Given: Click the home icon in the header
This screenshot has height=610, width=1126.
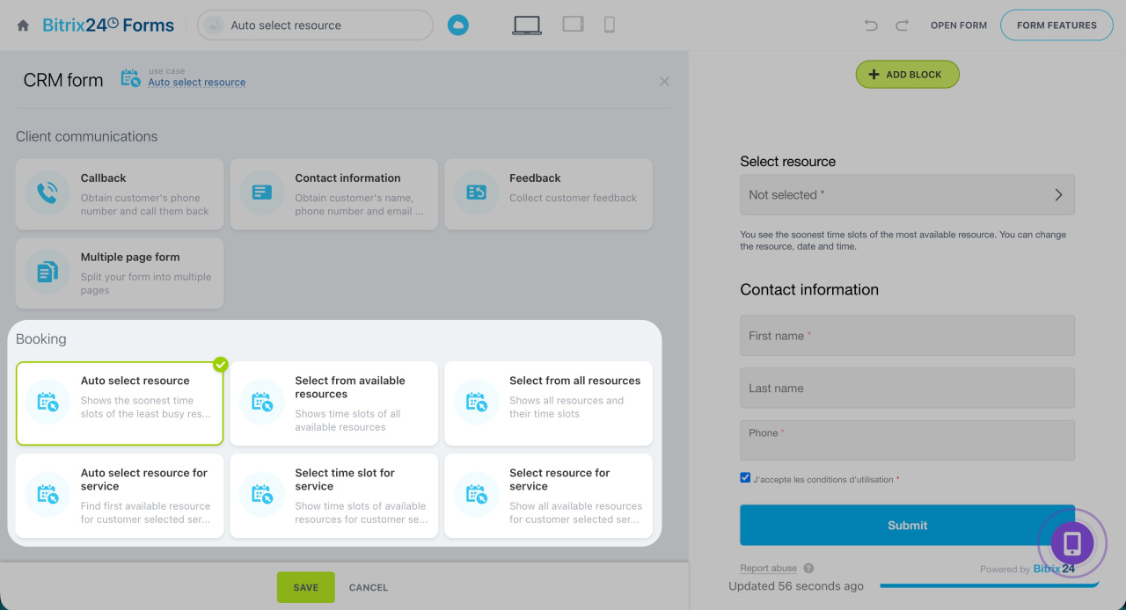Looking at the screenshot, I should coord(23,26).
